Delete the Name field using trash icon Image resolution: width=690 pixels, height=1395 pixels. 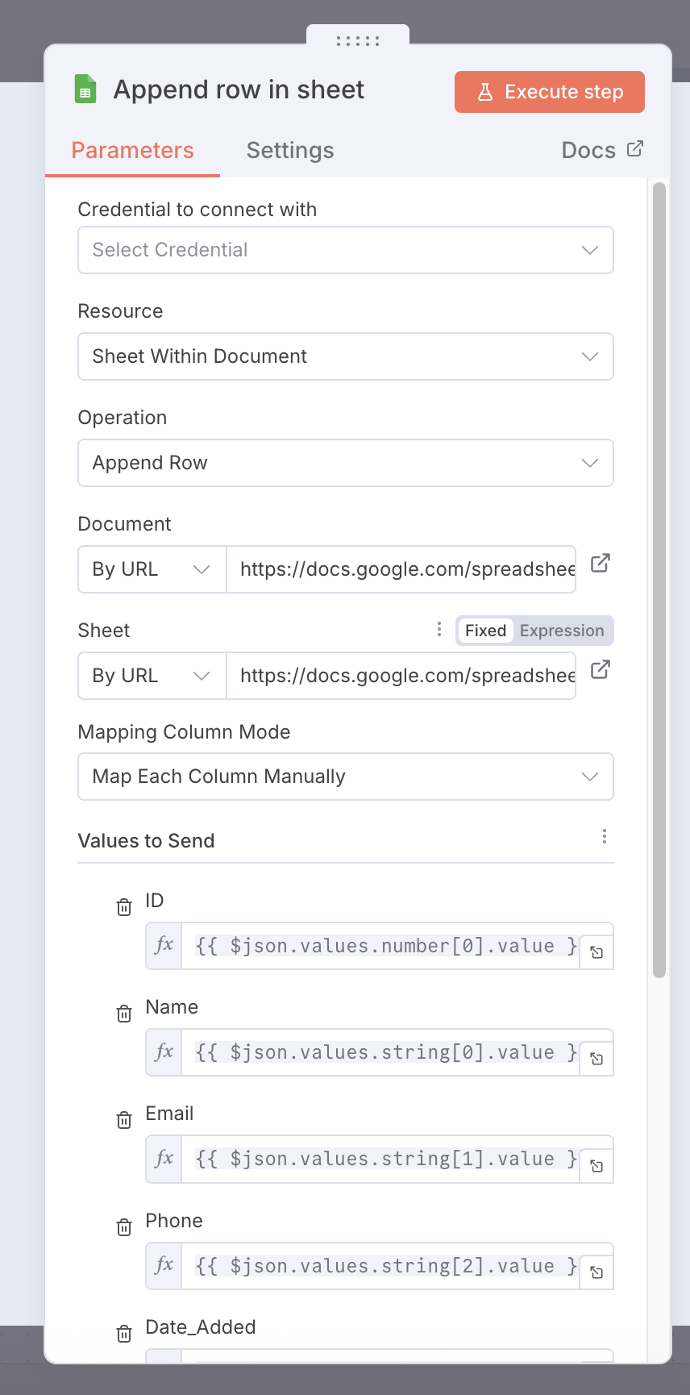pos(124,1014)
